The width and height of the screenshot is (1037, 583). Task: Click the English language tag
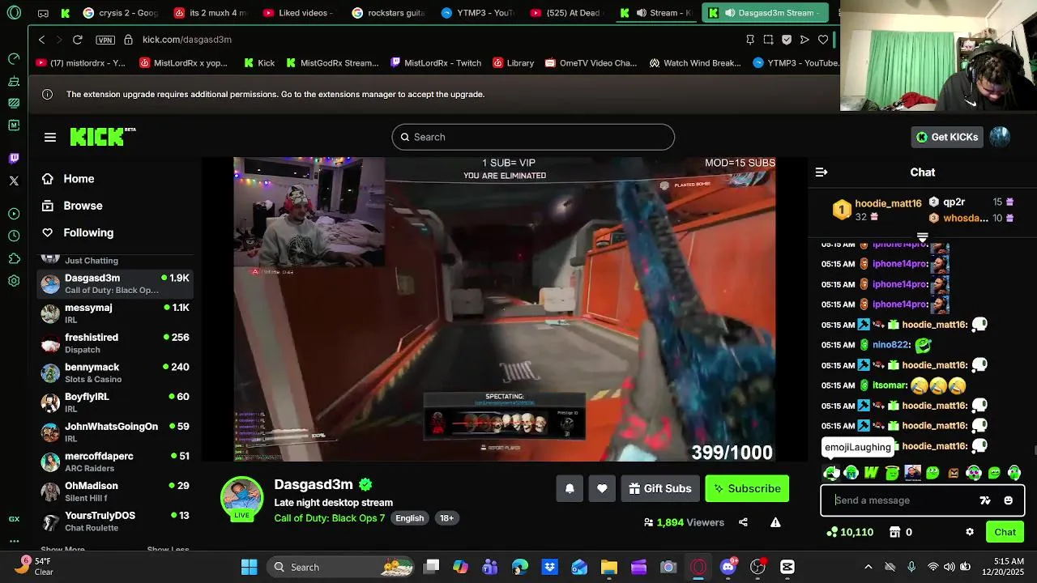click(x=410, y=518)
